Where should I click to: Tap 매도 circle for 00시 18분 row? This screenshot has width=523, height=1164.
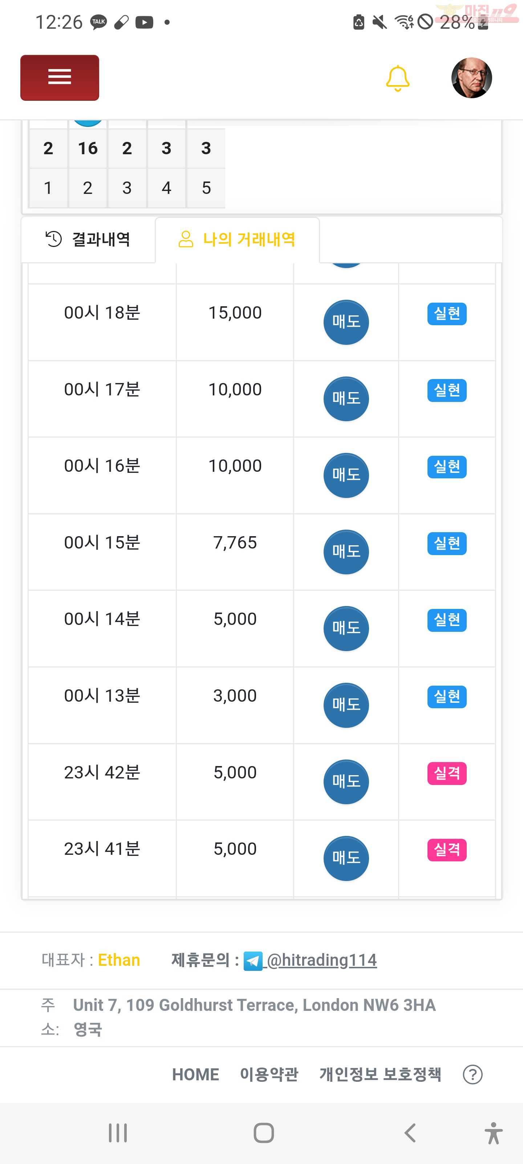pyautogui.click(x=346, y=322)
